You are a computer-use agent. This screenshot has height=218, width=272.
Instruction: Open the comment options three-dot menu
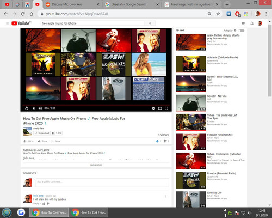165,196
